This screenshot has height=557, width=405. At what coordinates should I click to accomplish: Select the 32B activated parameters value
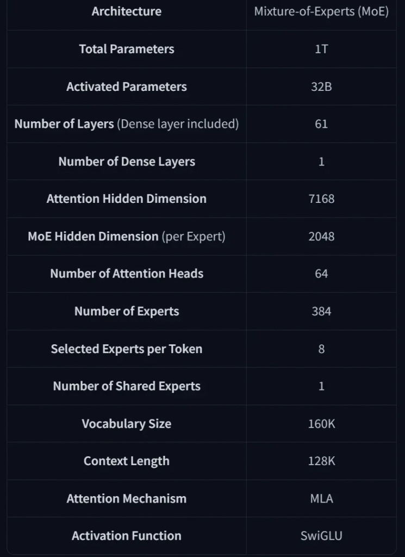pyautogui.click(x=321, y=86)
